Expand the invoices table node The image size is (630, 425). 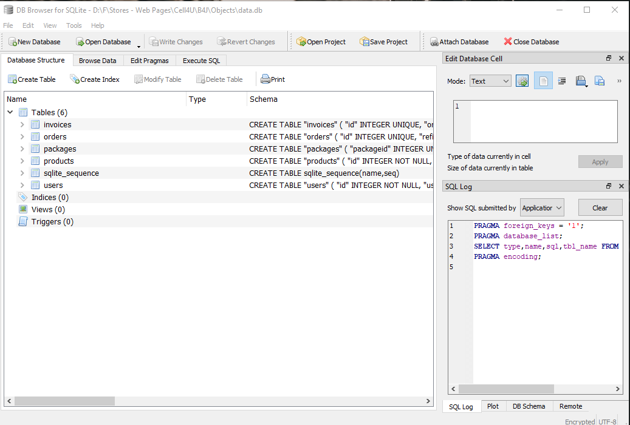22,124
